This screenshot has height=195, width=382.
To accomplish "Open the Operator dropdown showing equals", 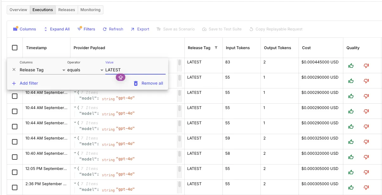I will tap(85, 70).
